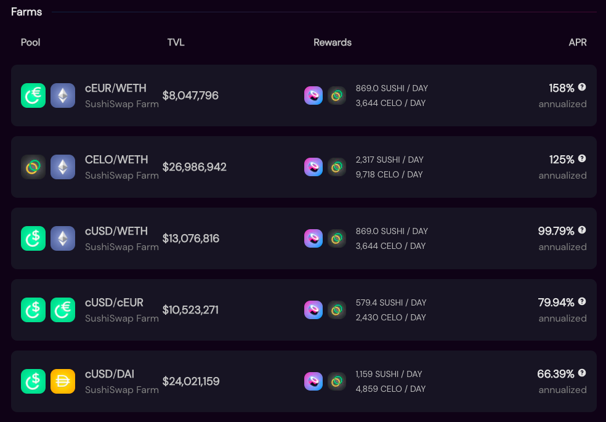Click the Pool column header
Viewport: 606px width, 422px height.
[31, 43]
